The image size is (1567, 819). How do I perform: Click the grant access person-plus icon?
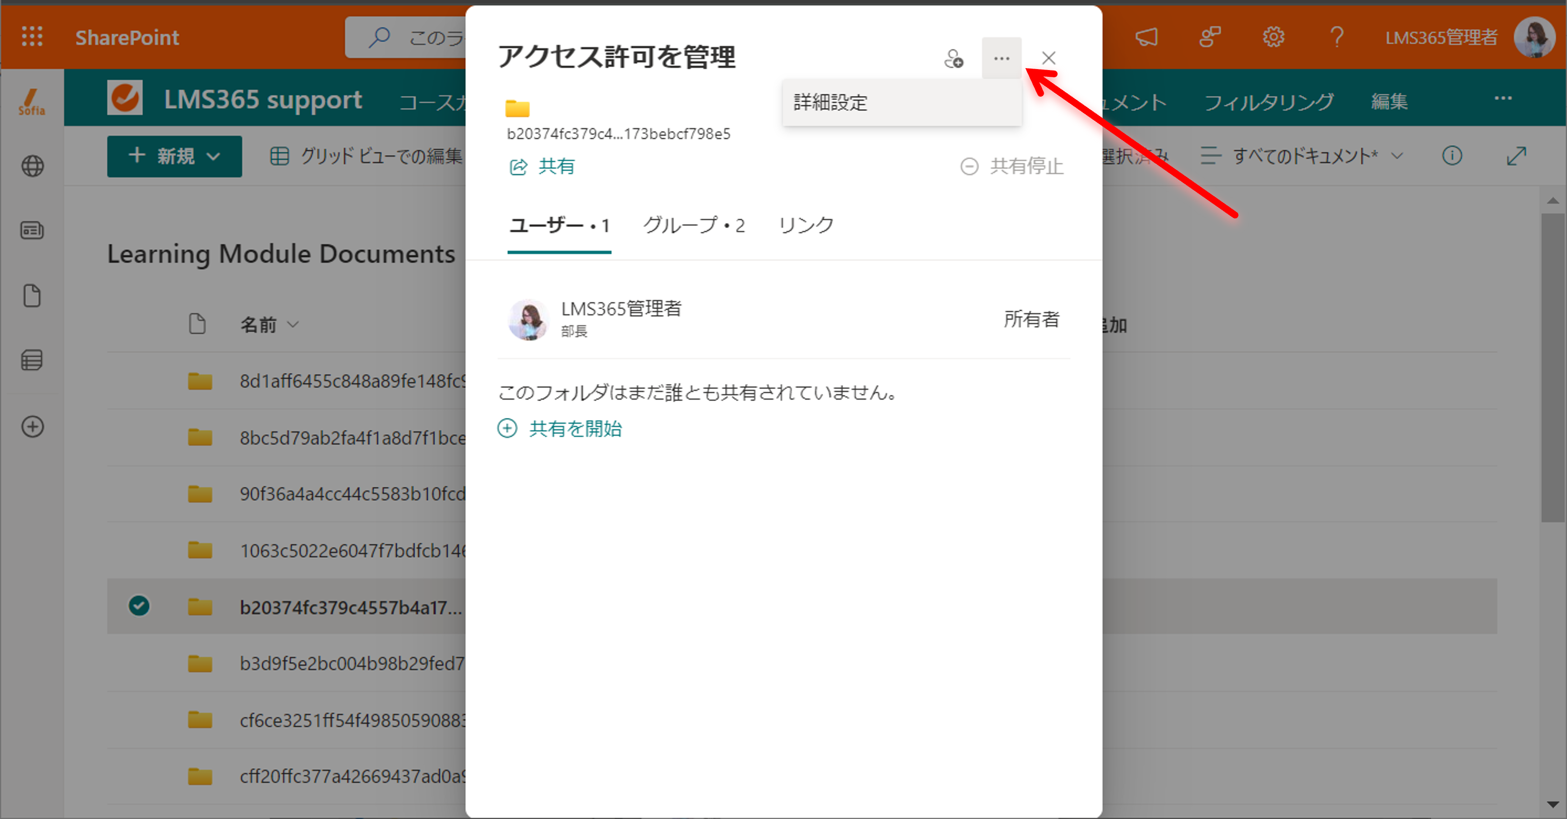click(x=953, y=58)
